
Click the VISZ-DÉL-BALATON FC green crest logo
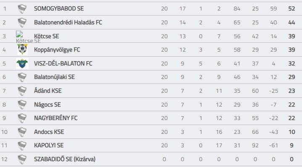(22, 63)
